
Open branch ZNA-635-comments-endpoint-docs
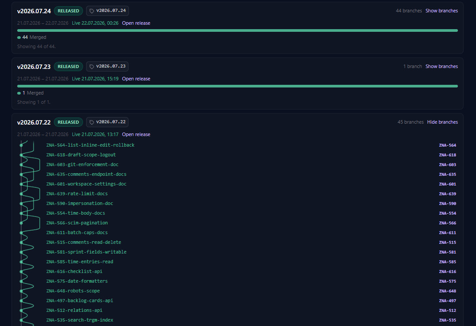click(86, 174)
